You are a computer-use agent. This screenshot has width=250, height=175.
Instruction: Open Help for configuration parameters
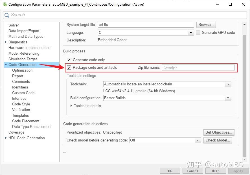(x=216, y=171)
